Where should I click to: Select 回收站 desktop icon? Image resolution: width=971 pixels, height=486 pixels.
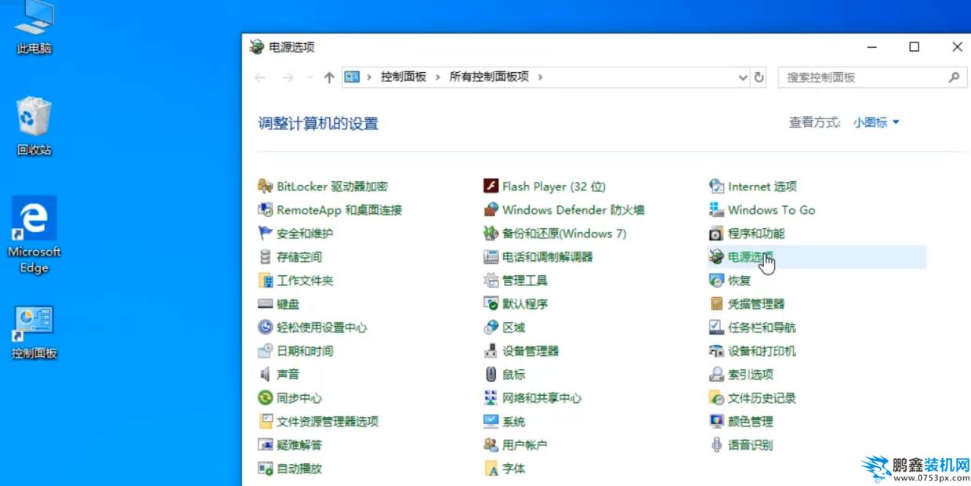point(34,126)
